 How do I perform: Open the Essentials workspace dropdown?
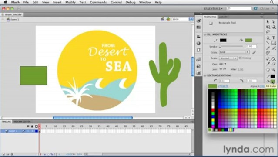[213, 9]
